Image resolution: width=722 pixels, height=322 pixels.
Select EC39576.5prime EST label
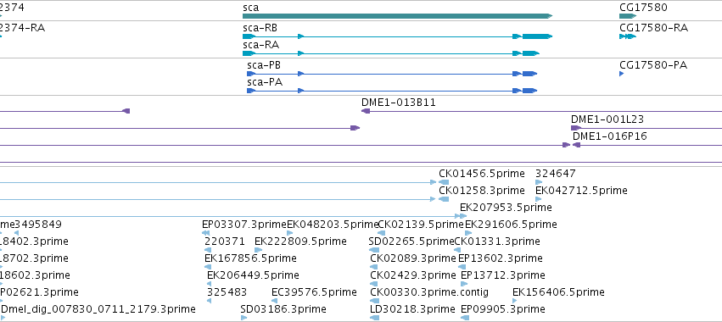pyautogui.click(x=314, y=292)
